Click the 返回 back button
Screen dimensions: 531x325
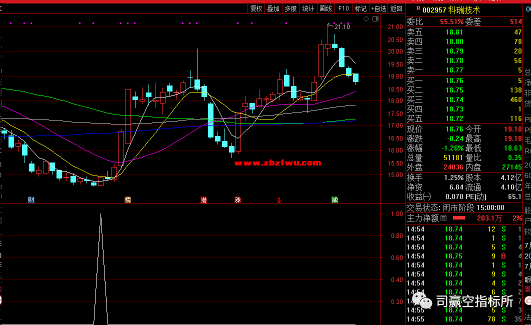pos(396,8)
